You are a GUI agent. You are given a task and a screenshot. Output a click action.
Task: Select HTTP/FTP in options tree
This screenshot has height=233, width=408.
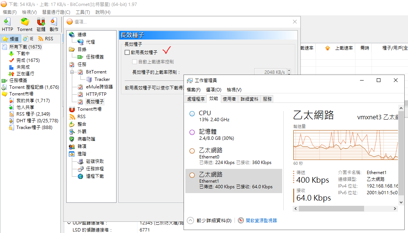[x=96, y=94]
